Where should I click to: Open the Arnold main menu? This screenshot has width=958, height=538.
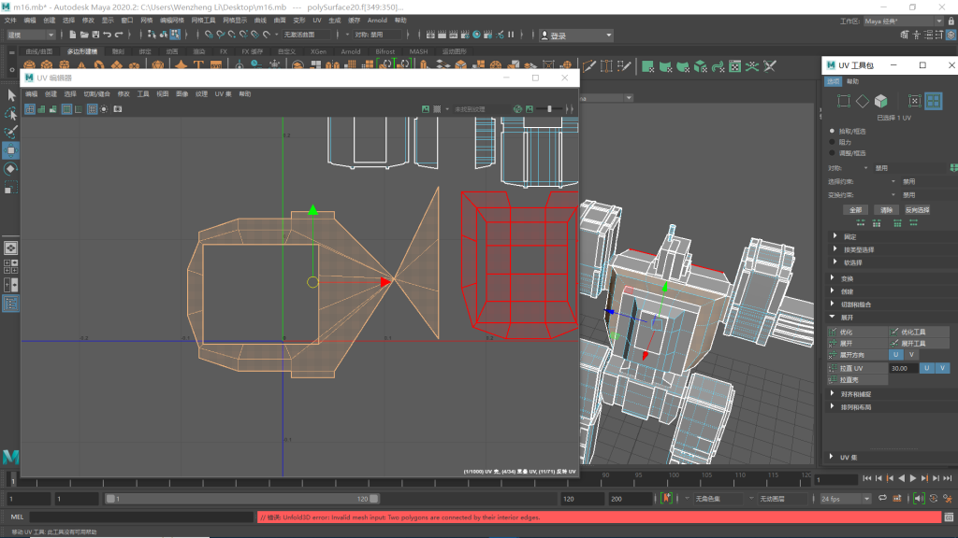click(x=377, y=21)
